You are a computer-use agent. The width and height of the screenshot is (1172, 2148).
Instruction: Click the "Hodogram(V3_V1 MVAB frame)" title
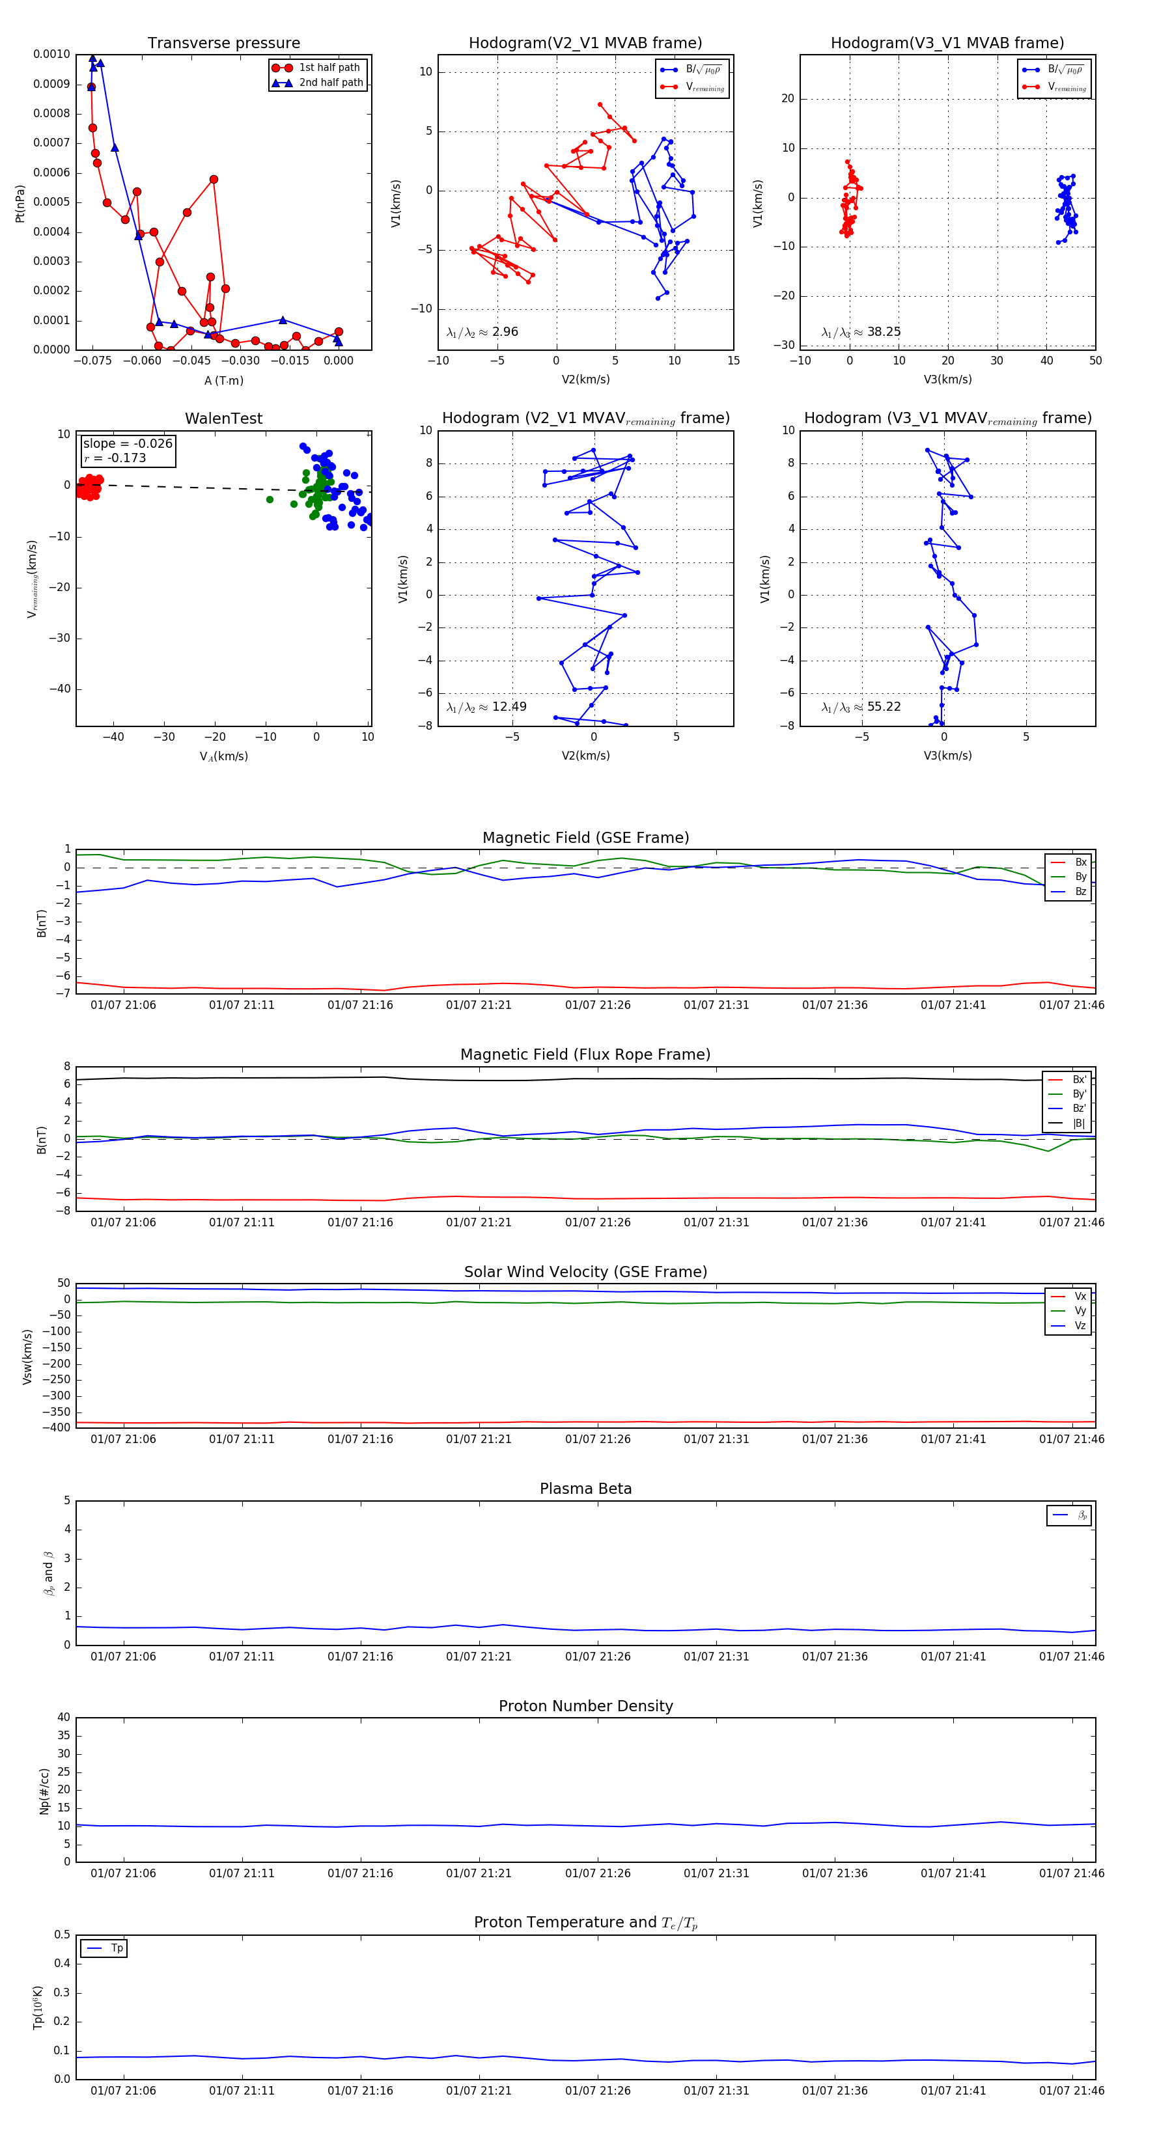point(947,44)
